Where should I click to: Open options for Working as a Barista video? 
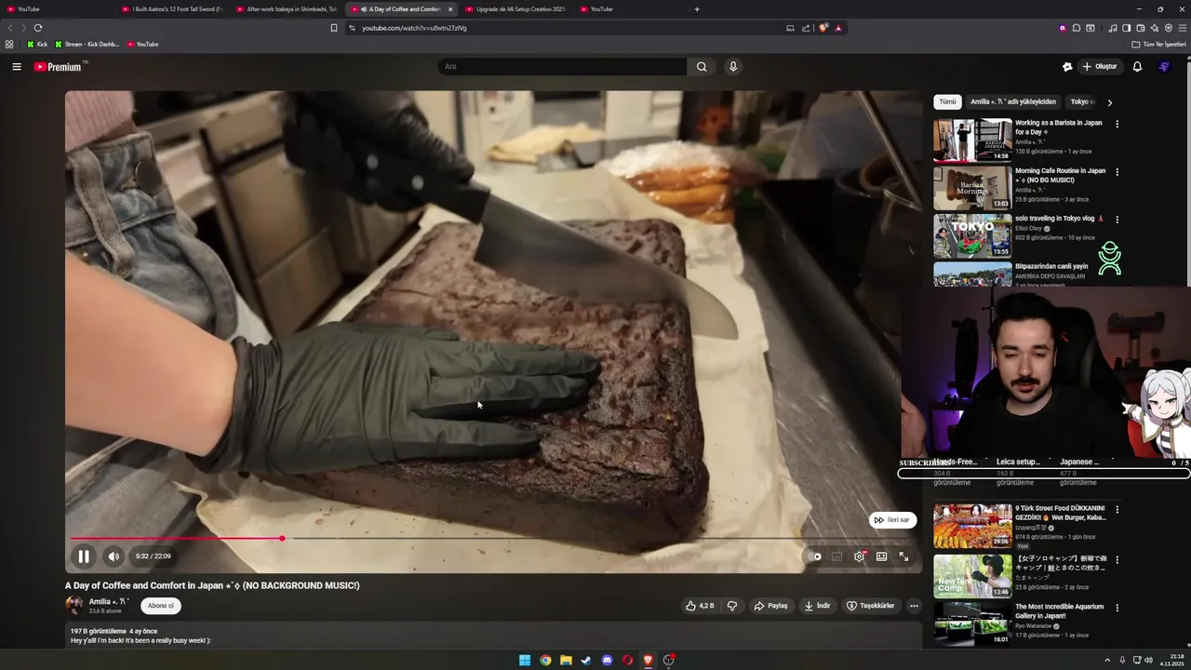tap(1117, 124)
